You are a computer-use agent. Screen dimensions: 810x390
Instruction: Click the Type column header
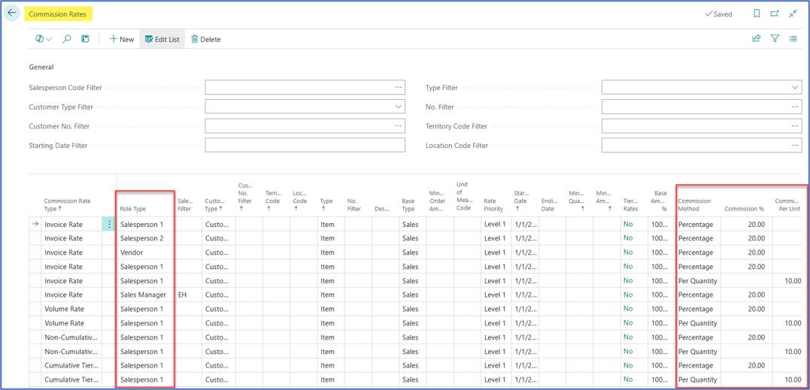[326, 205]
